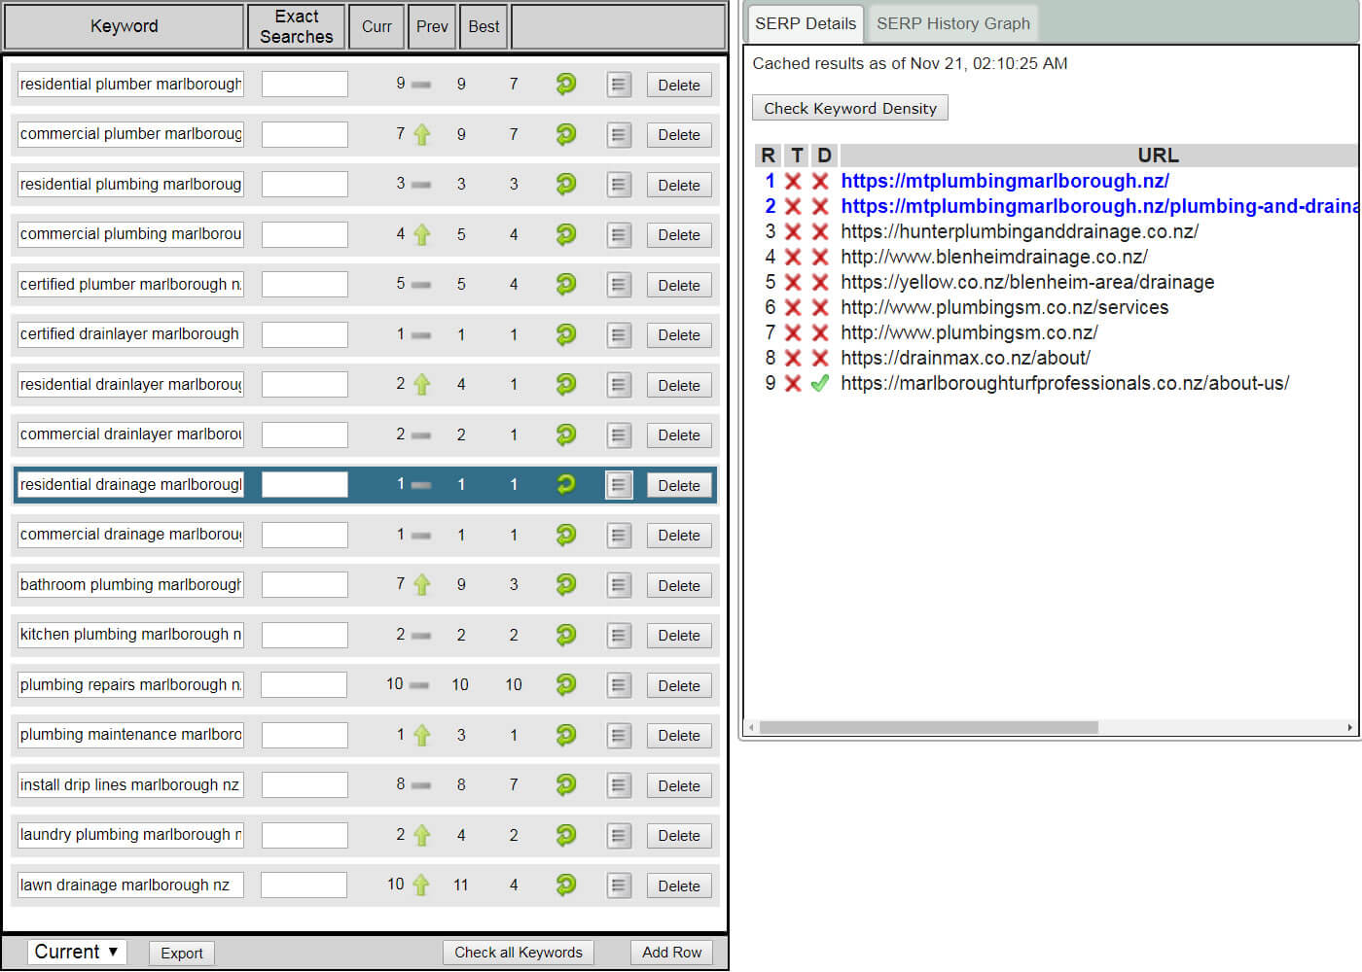Click refresh icon for kitchen plumbing marlborough row

(565, 635)
